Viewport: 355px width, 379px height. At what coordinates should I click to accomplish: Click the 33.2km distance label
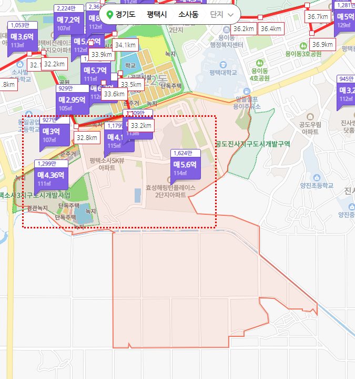point(141,126)
